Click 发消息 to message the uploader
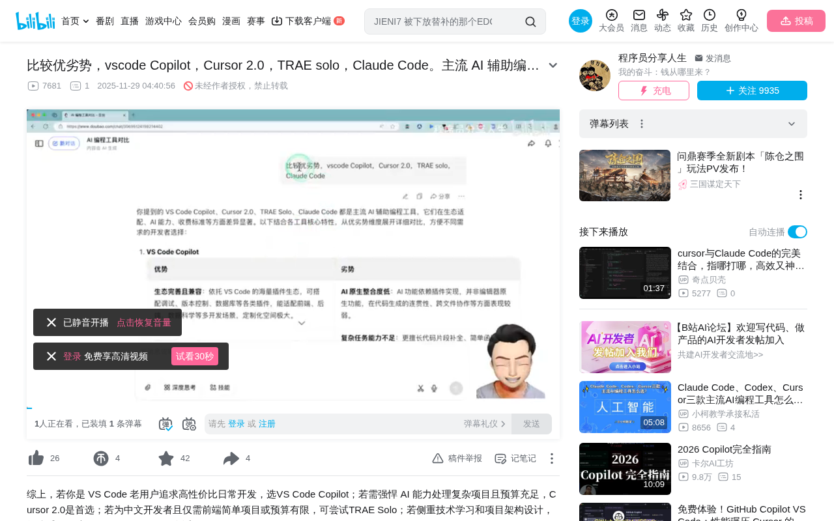The height and width of the screenshot is (521, 834). [713, 58]
